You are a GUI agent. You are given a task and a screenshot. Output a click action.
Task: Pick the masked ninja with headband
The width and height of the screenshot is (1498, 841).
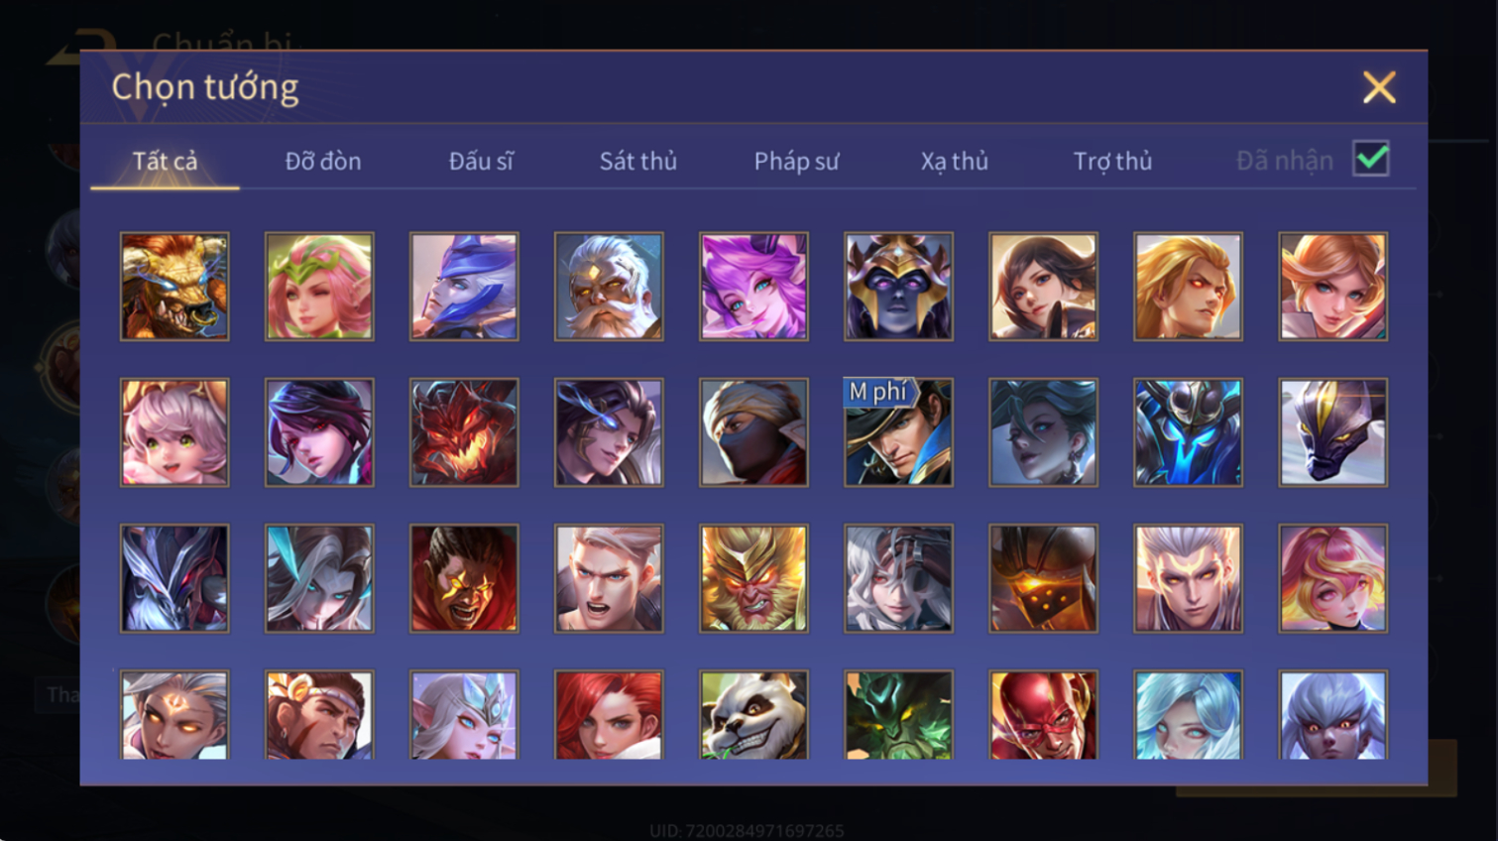(x=753, y=432)
